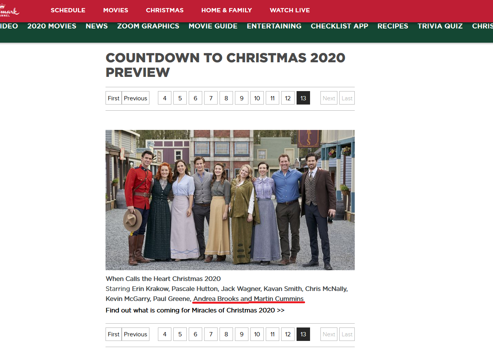Go to page 5 in bottom pagination
493x349 pixels.
(x=180, y=334)
